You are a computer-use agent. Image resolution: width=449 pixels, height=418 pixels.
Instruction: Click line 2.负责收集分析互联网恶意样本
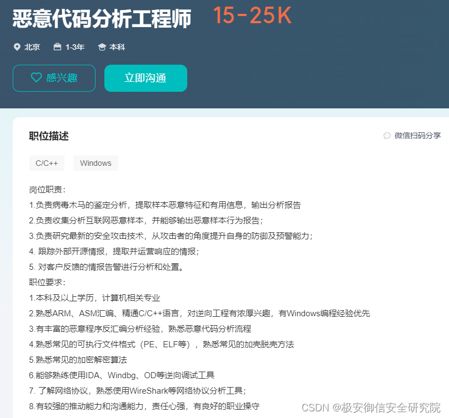146,221
